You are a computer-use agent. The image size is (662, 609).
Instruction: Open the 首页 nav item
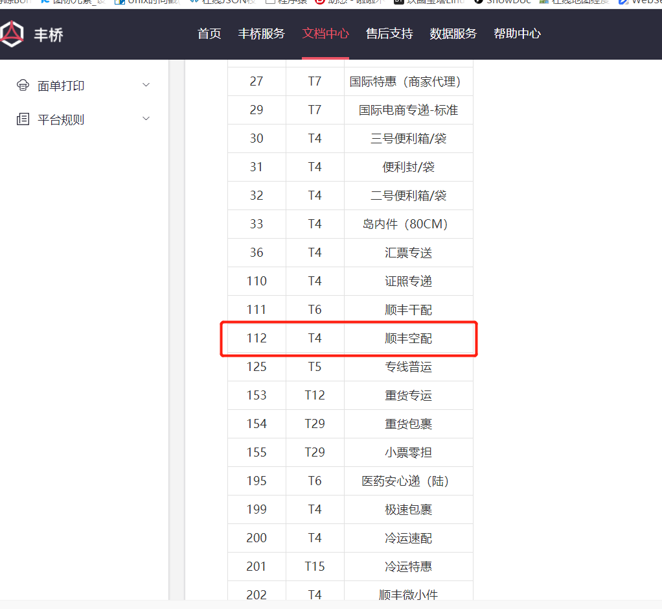(209, 34)
